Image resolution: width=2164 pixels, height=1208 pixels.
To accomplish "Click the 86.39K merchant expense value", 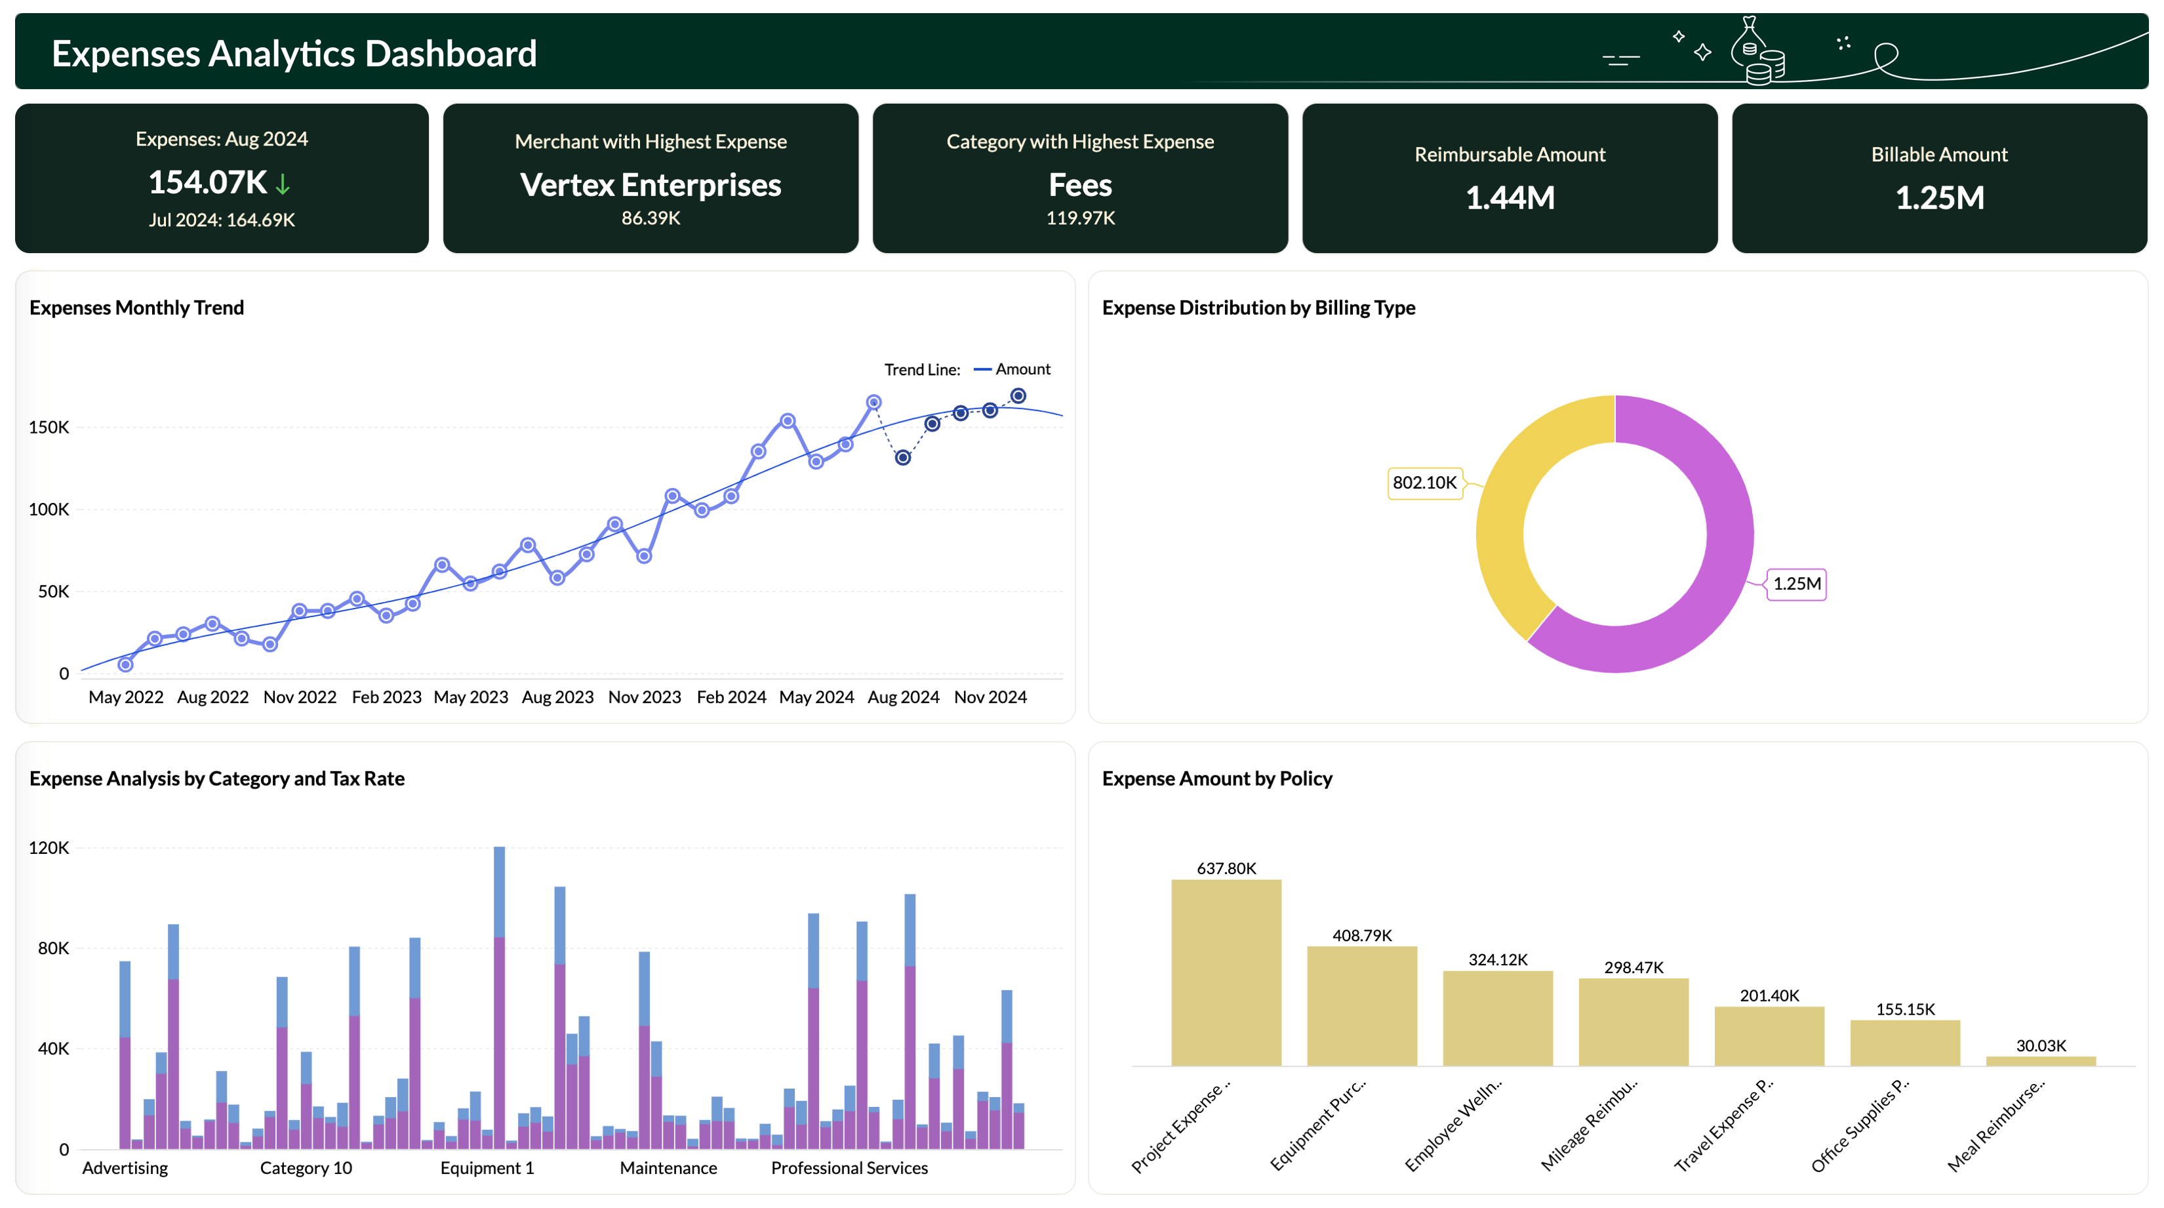I will [651, 218].
